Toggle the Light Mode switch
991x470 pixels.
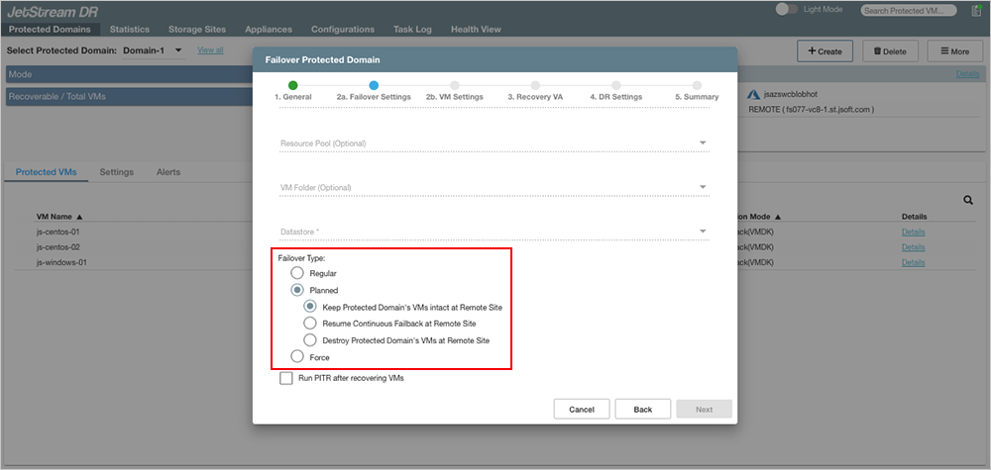tap(787, 9)
